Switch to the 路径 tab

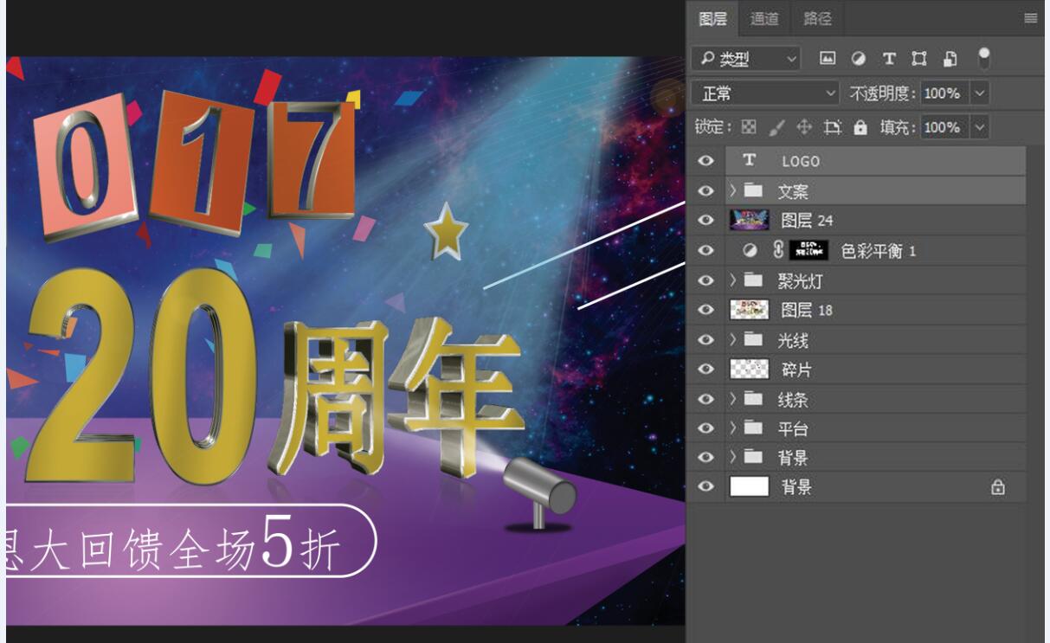817,18
